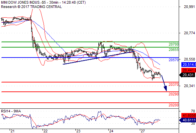Select the red 20200 support label
This screenshot has width=196, height=133.
pos(174,105)
